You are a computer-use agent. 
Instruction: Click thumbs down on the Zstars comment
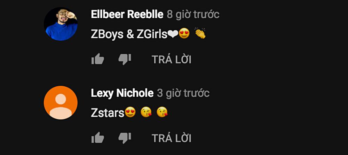[125, 138]
